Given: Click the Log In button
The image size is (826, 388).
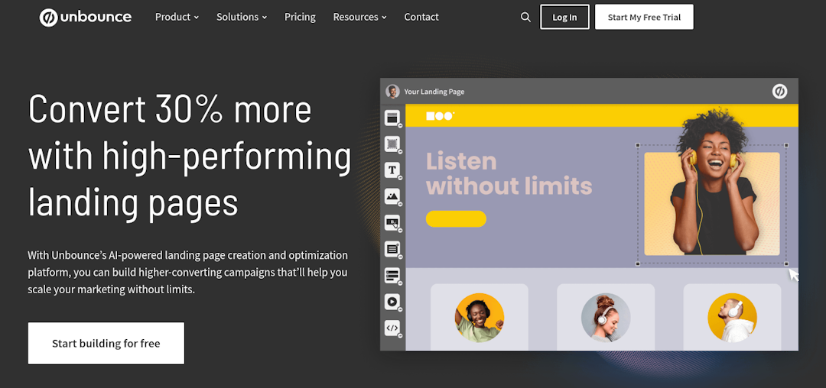Looking at the screenshot, I should (564, 18).
